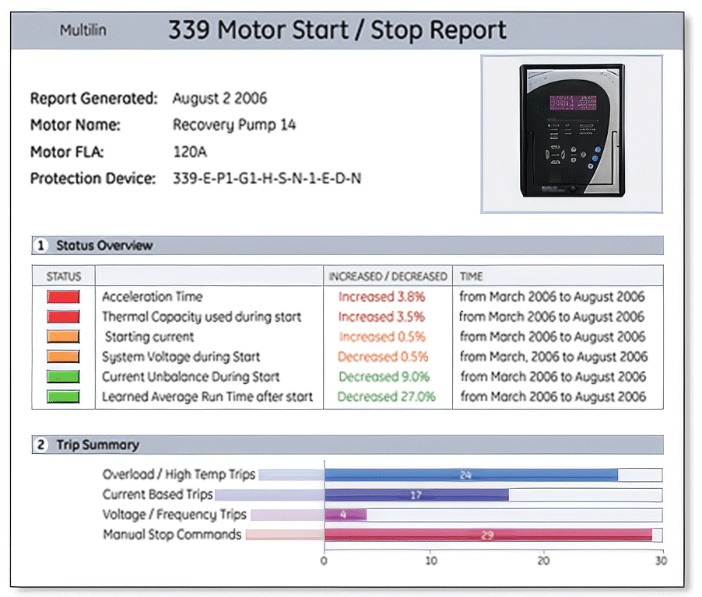This screenshot has height=597, width=702.
Task: Click the Voltage / Frequency Trips label
Action: tap(174, 515)
